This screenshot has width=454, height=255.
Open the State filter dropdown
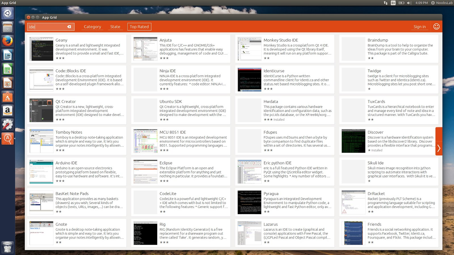pos(115,27)
